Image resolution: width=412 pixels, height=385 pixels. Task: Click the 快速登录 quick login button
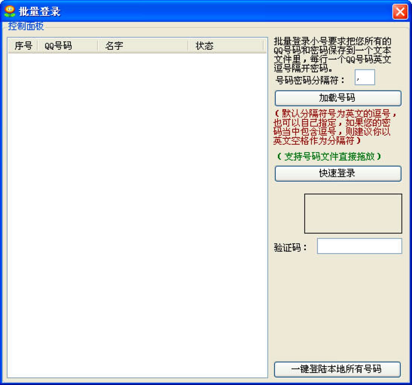[338, 174]
